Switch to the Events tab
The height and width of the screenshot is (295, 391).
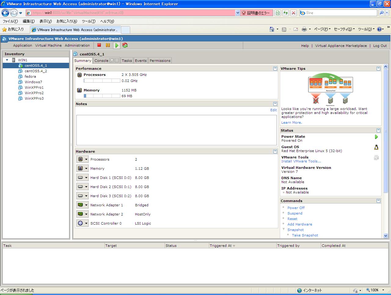[141, 61]
